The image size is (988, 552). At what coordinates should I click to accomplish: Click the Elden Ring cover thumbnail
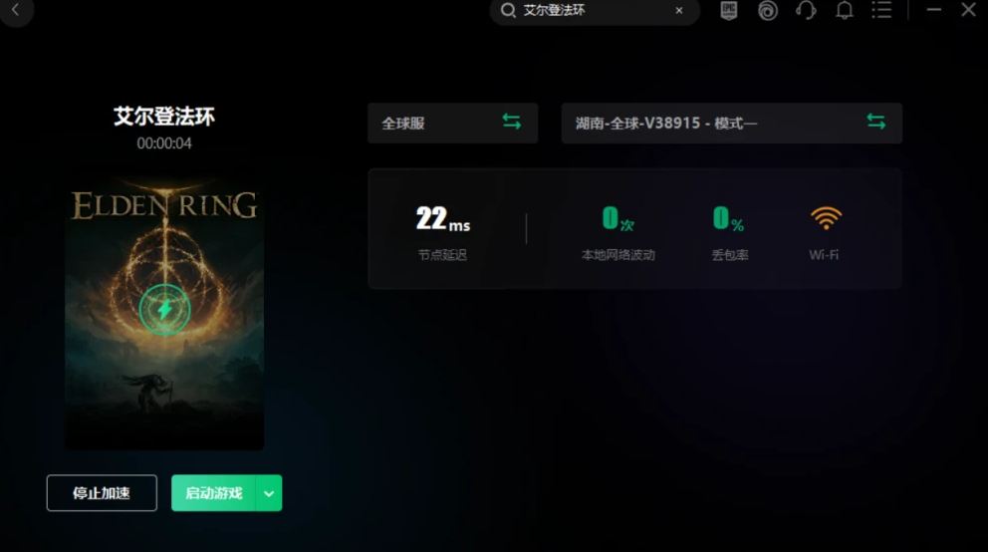(164, 314)
